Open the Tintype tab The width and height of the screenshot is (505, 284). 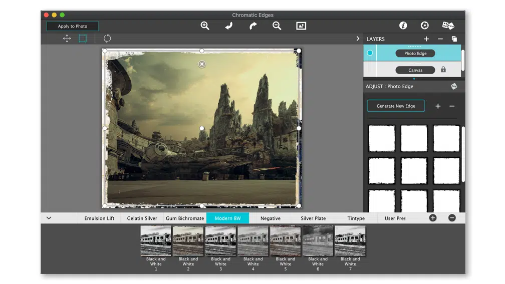pos(356,218)
